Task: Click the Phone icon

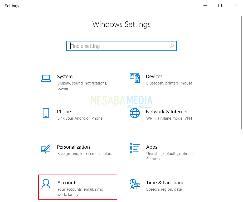Action: (x=46, y=113)
